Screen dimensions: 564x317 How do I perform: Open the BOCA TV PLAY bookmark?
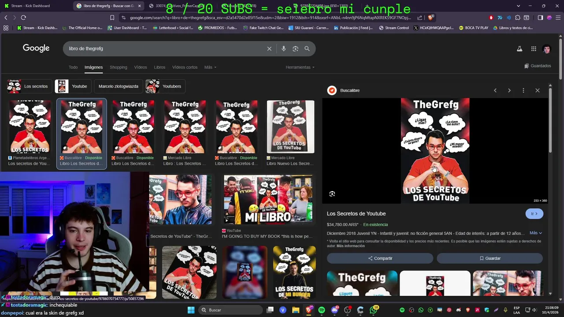click(x=473, y=28)
